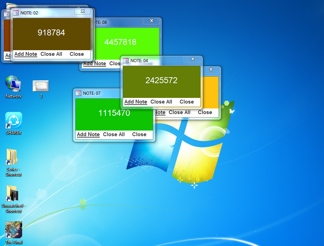Click the Close label in NOTE: 04 window
Screen dimensions: 324x246
pos(187,102)
